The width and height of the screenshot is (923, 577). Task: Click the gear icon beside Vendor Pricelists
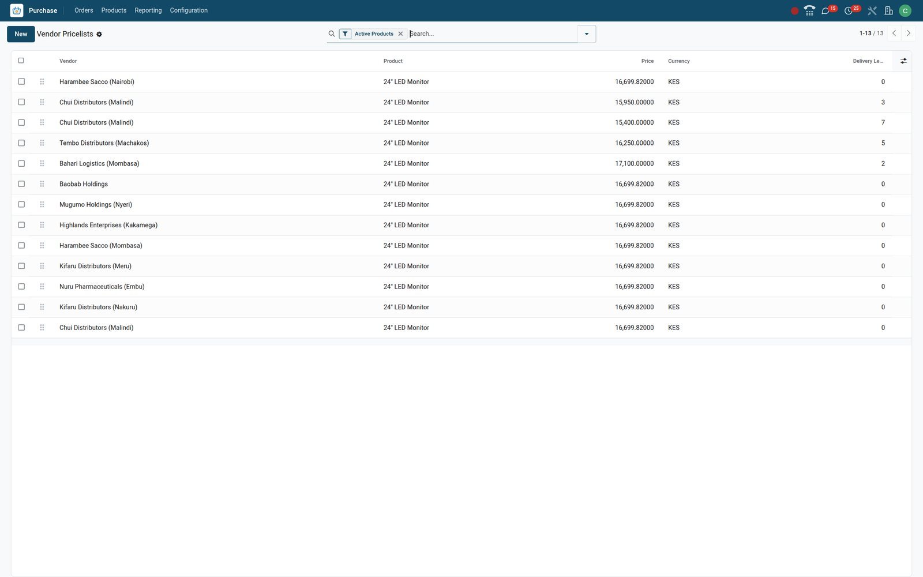point(99,35)
